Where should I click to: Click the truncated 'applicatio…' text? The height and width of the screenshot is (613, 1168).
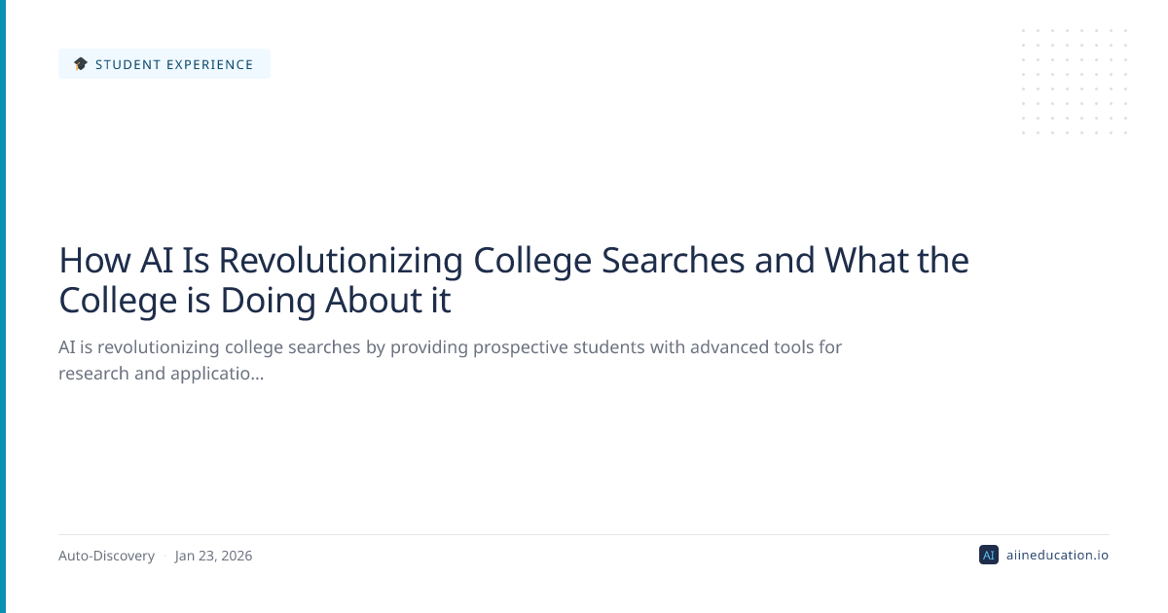pyautogui.click(x=218, y=373)
